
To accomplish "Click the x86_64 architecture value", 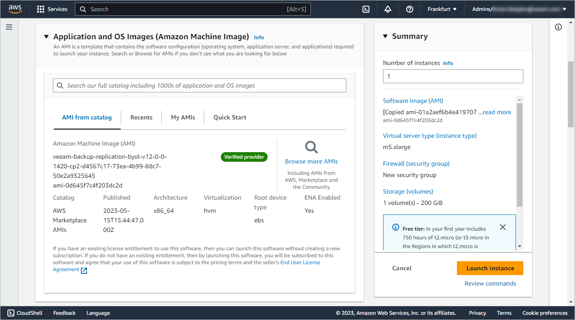I will tap(164, 211).
